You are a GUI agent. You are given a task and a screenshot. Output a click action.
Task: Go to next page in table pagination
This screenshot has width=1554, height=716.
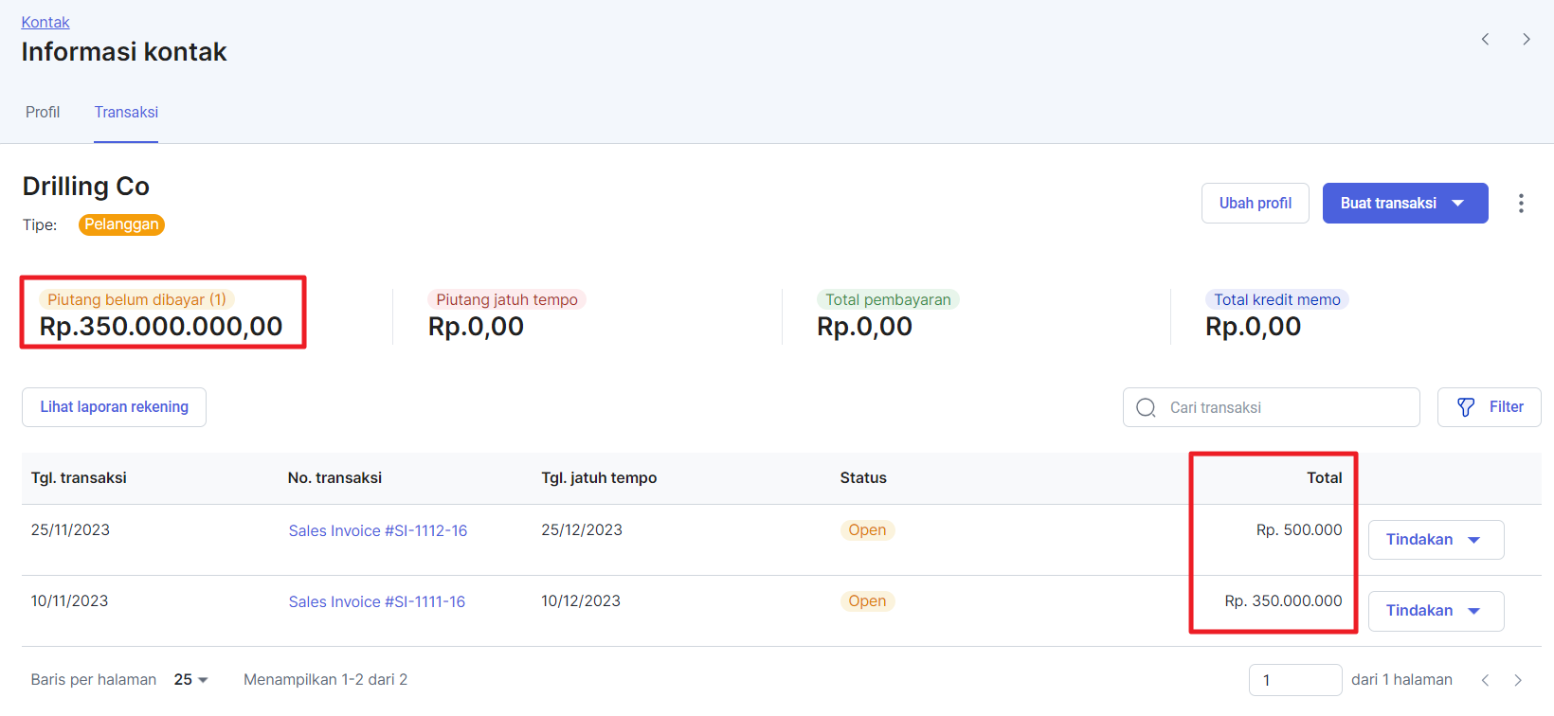(1518, 680)
